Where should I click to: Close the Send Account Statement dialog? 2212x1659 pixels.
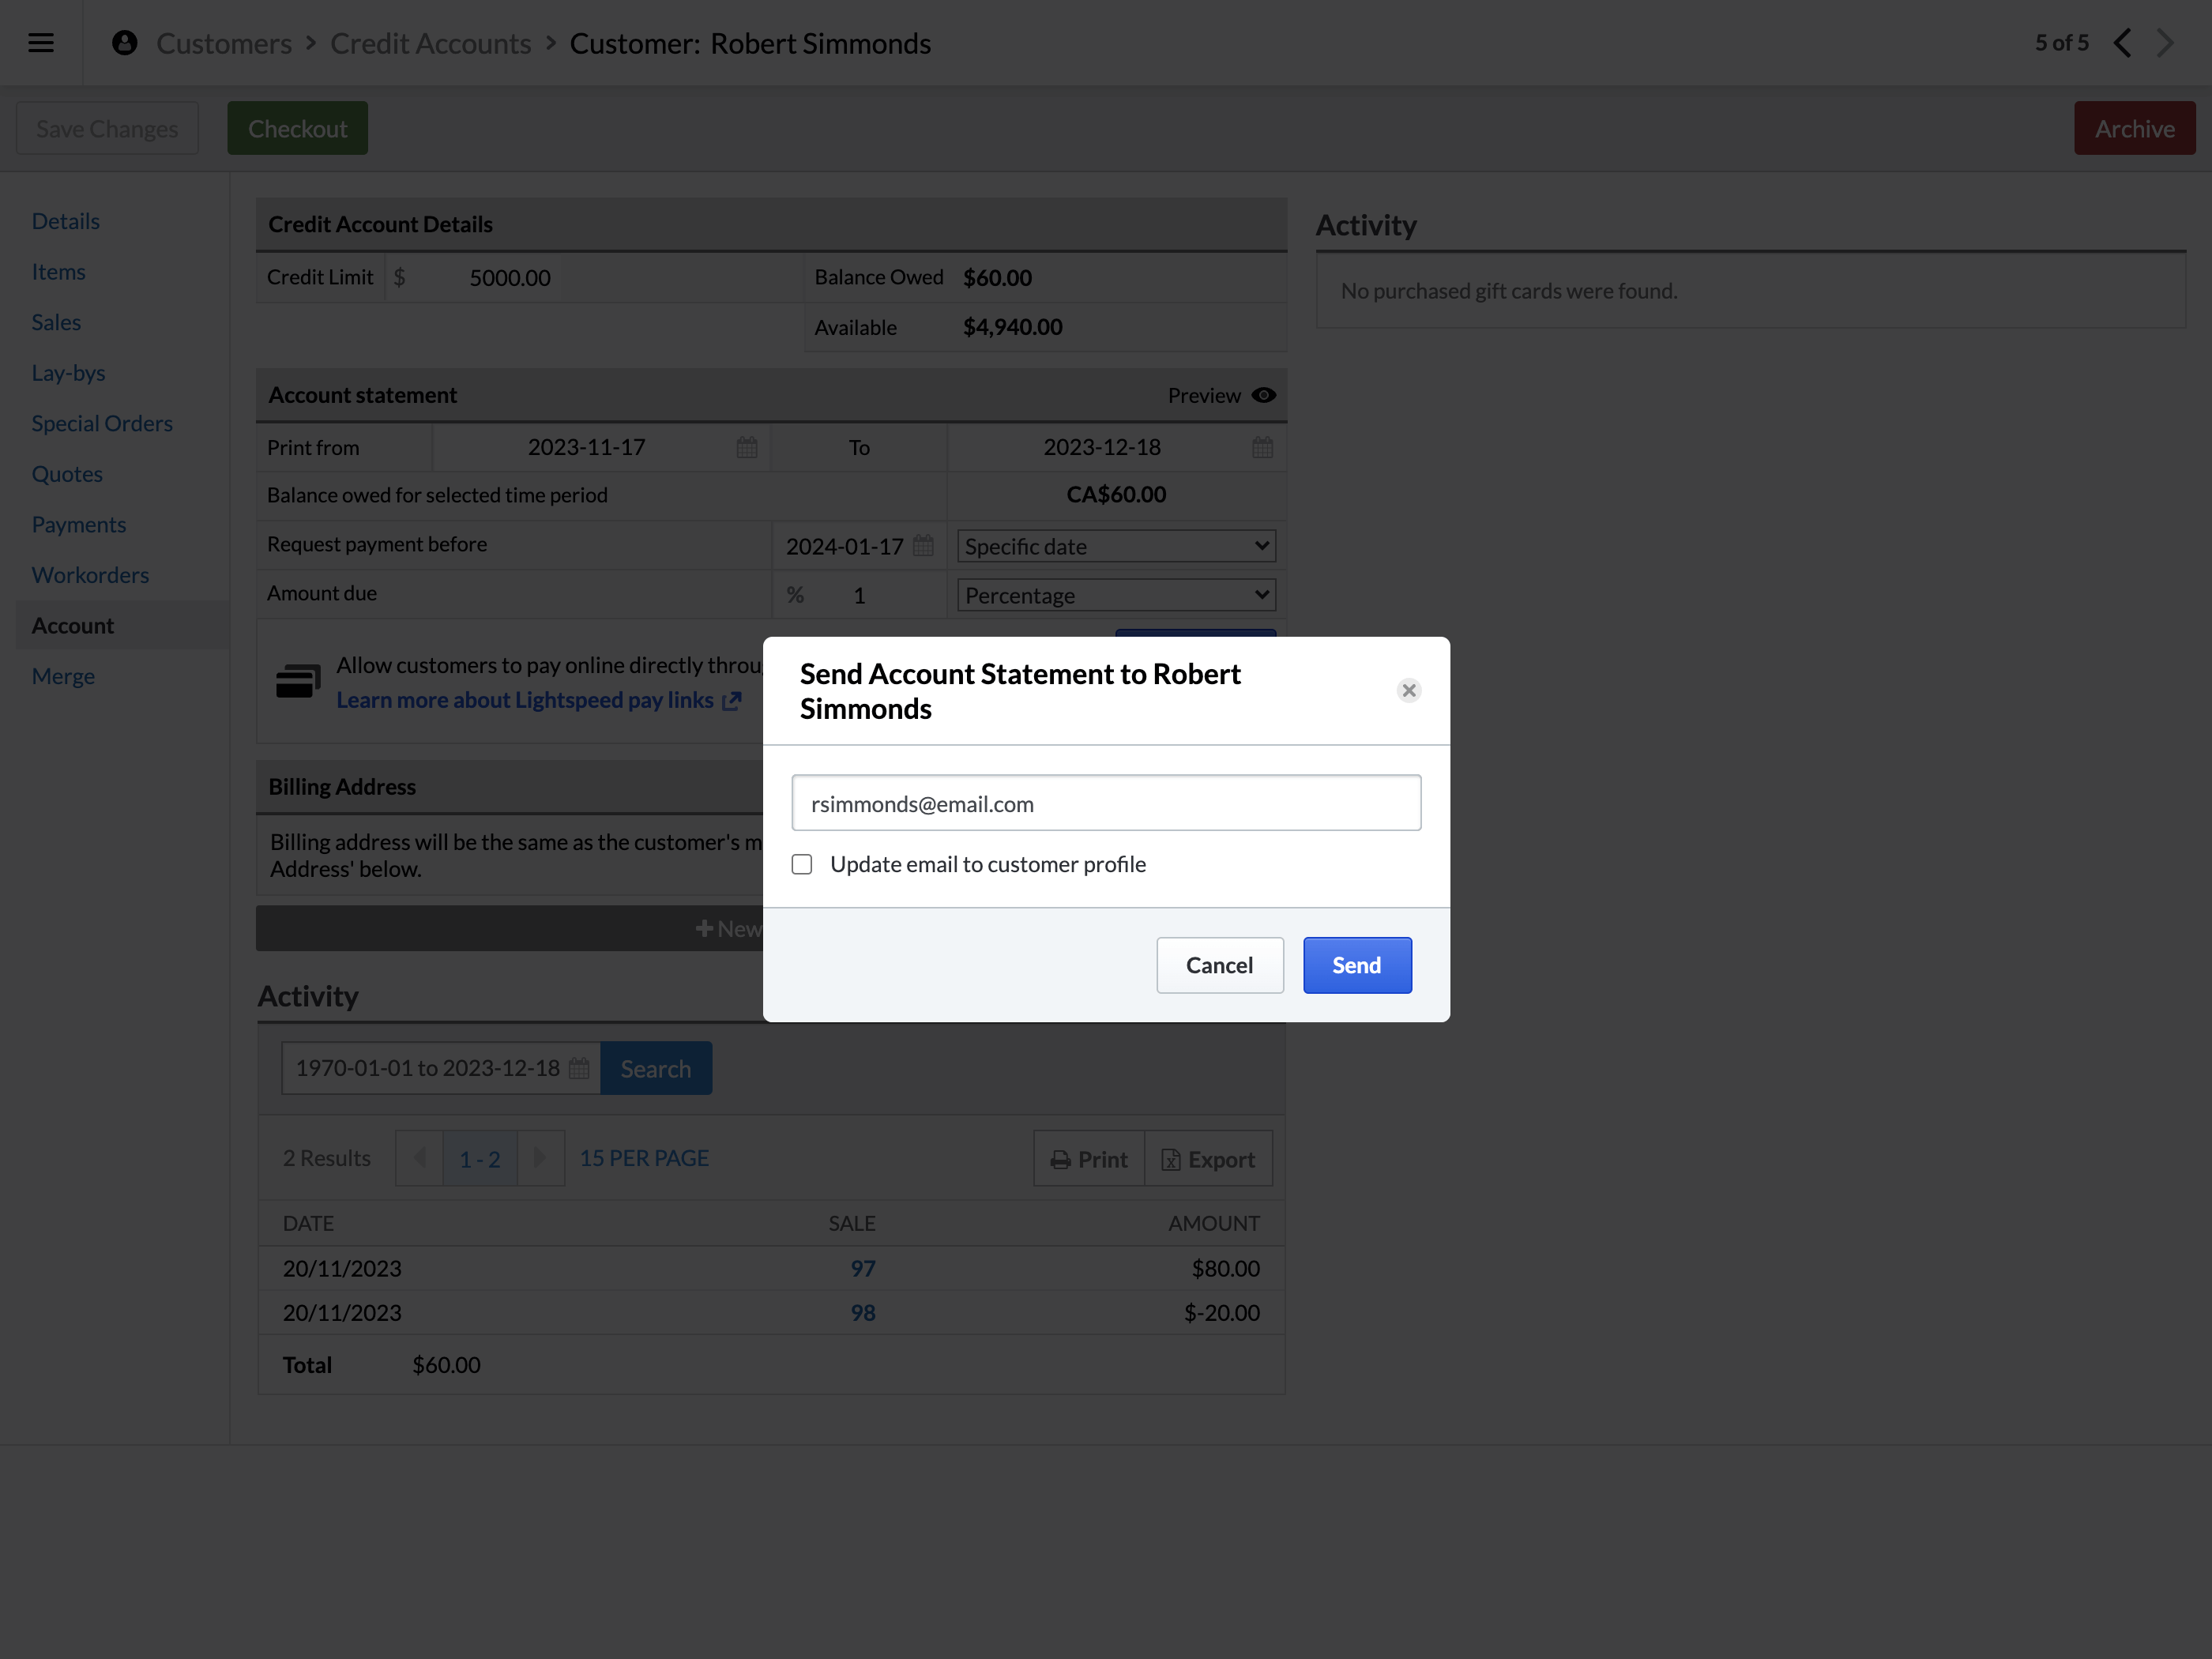coord(1408,690)
